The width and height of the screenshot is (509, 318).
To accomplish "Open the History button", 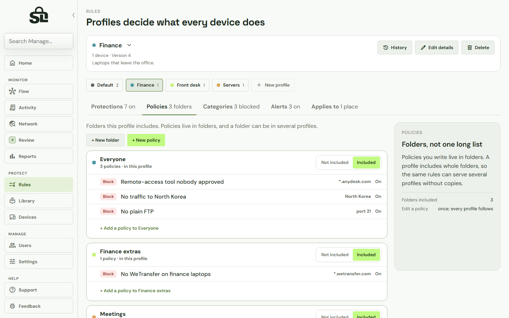I will [395, 48].
